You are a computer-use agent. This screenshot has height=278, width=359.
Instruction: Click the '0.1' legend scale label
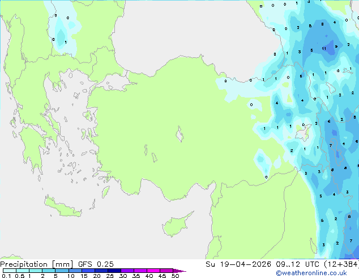tap(6, 276)
